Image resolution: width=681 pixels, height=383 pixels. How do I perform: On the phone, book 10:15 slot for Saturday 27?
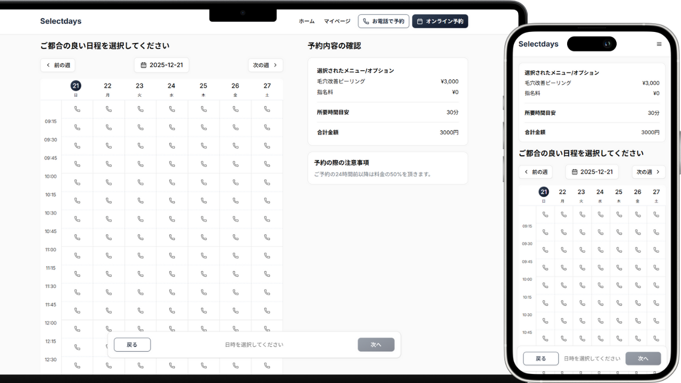656,303
